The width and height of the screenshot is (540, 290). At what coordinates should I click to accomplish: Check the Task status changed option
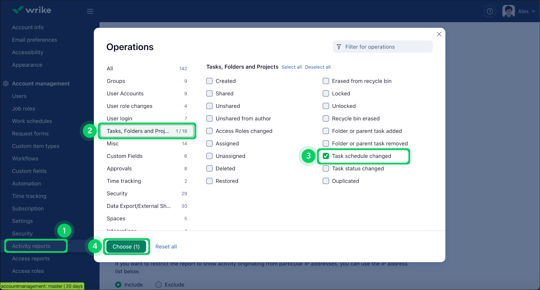pyautogui.click(x=326, y=169)
